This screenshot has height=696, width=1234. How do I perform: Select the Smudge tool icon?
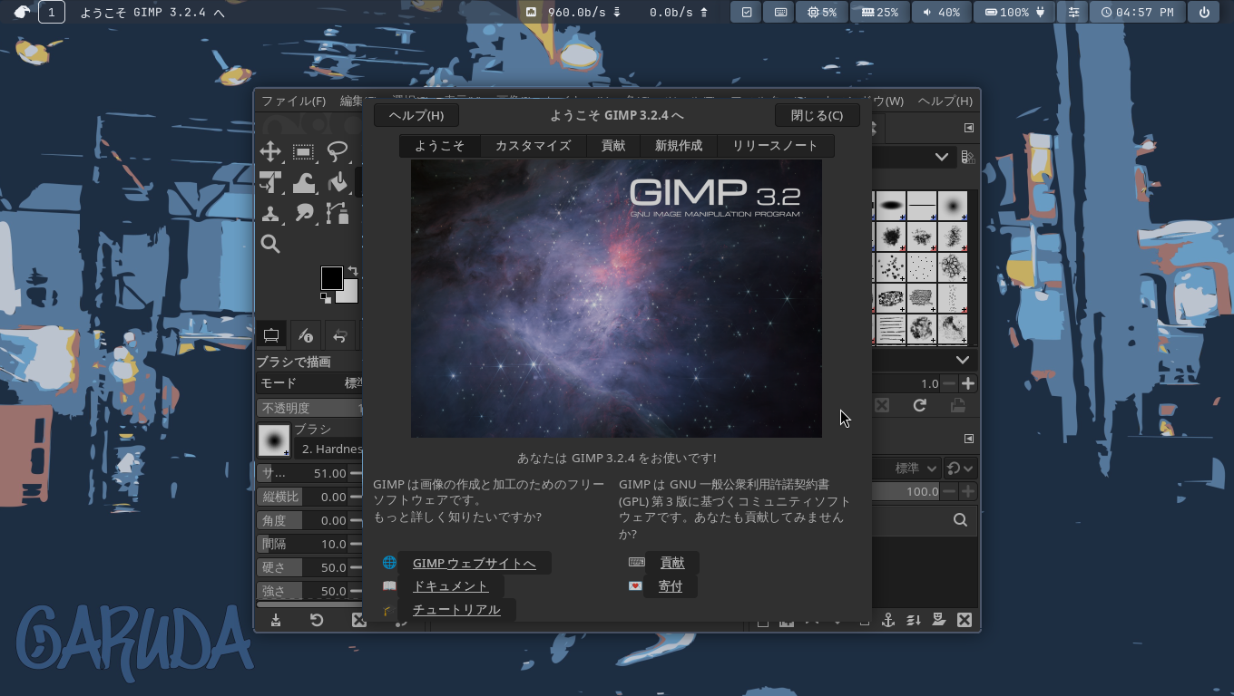pos(304,214)
